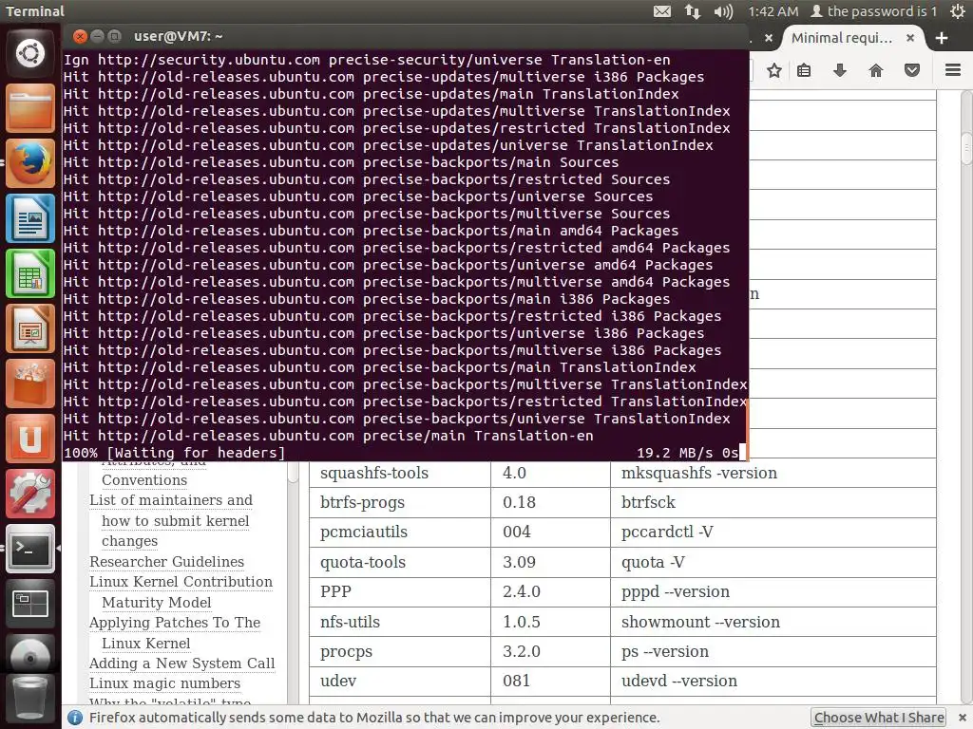
Task: Open the disc drive launcher icon
Action: coord(29,654)
